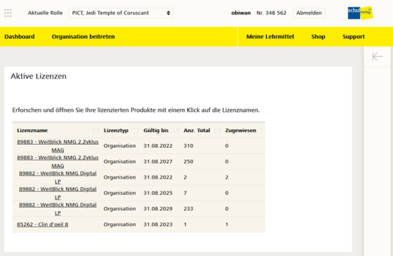Open the Support menu item
Viewport: 393px width, 256px height.
[354, 37]
